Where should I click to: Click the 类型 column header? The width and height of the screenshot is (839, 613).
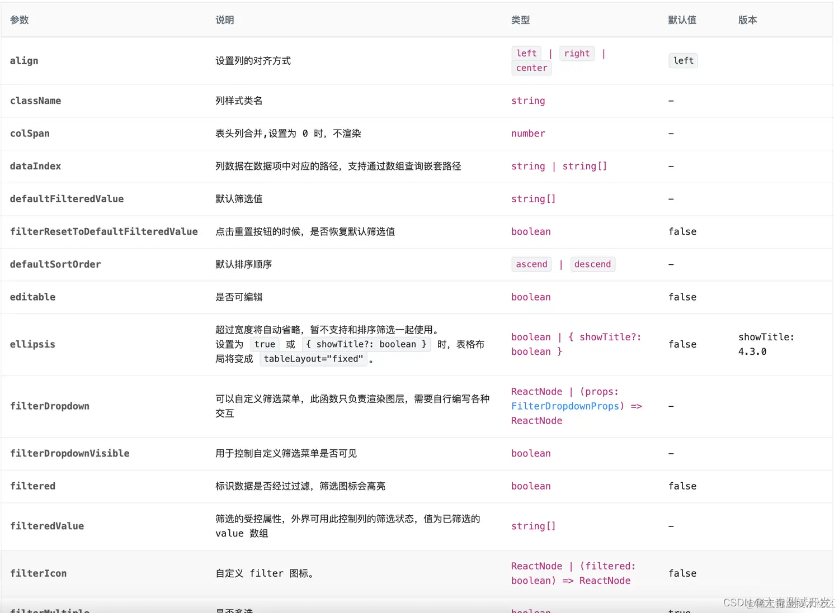click(520, 20)
